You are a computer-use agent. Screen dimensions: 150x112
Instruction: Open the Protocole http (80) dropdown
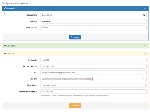[x=93, y=60]
